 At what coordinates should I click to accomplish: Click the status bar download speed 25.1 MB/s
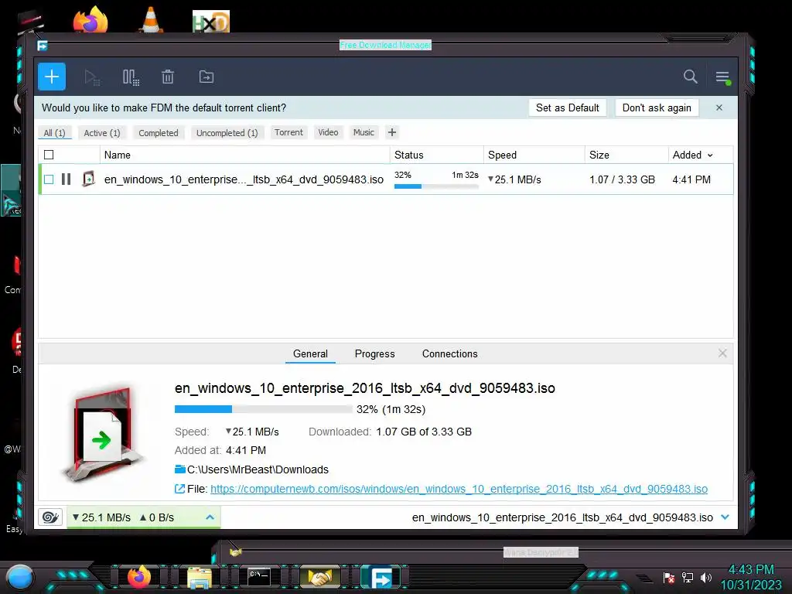[101, 517]
